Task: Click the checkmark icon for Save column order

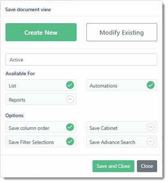Action: coord(70,127)
